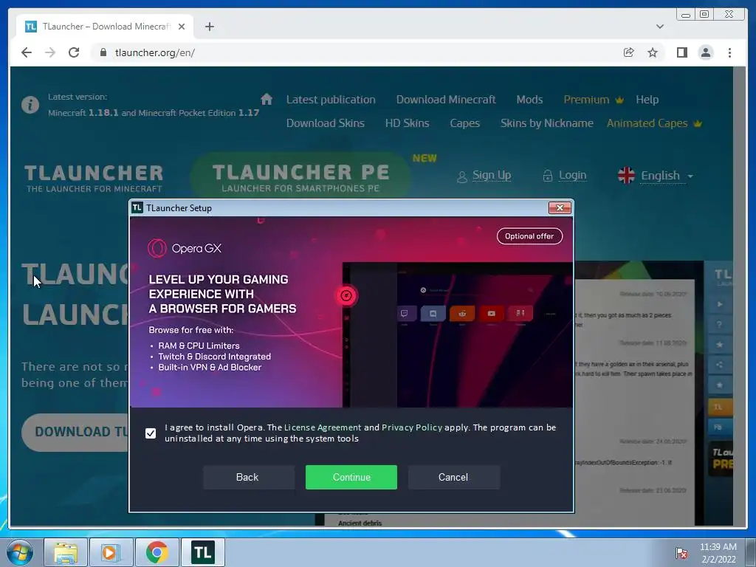The height and width of the screenshot is (567, 756).
Task: Expand the English language dropdown
Action: [667, 176]
